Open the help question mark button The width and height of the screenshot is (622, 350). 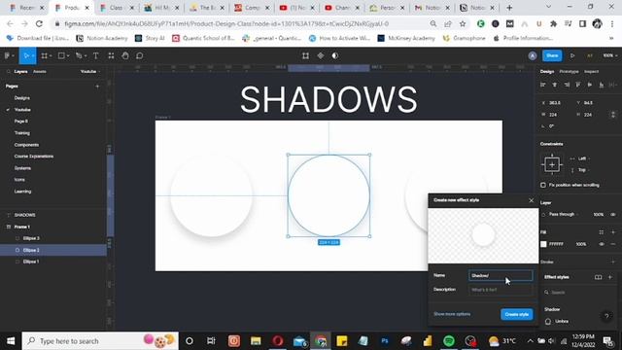606,316
